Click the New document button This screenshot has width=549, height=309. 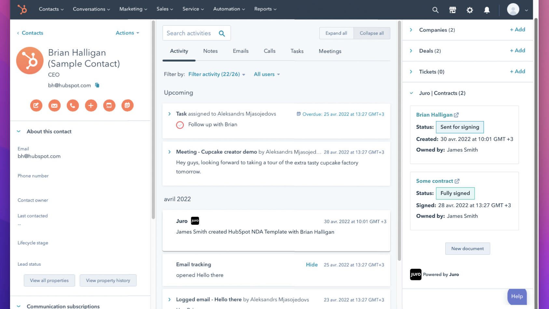click(x=467, y=248)
